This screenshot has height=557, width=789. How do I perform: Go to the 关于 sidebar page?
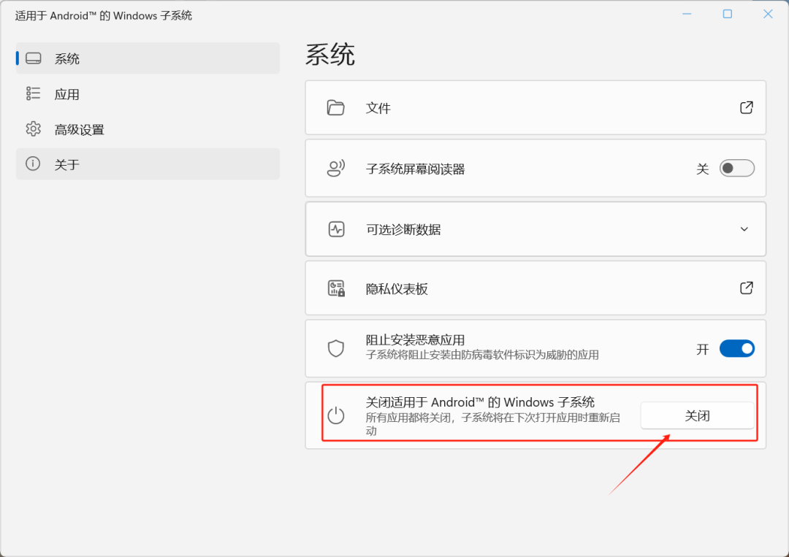click(67, 164)
